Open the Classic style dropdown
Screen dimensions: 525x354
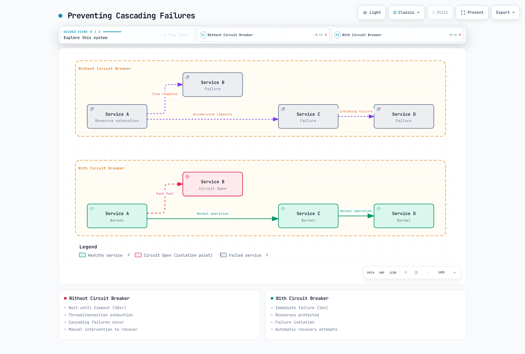point(407,12)
